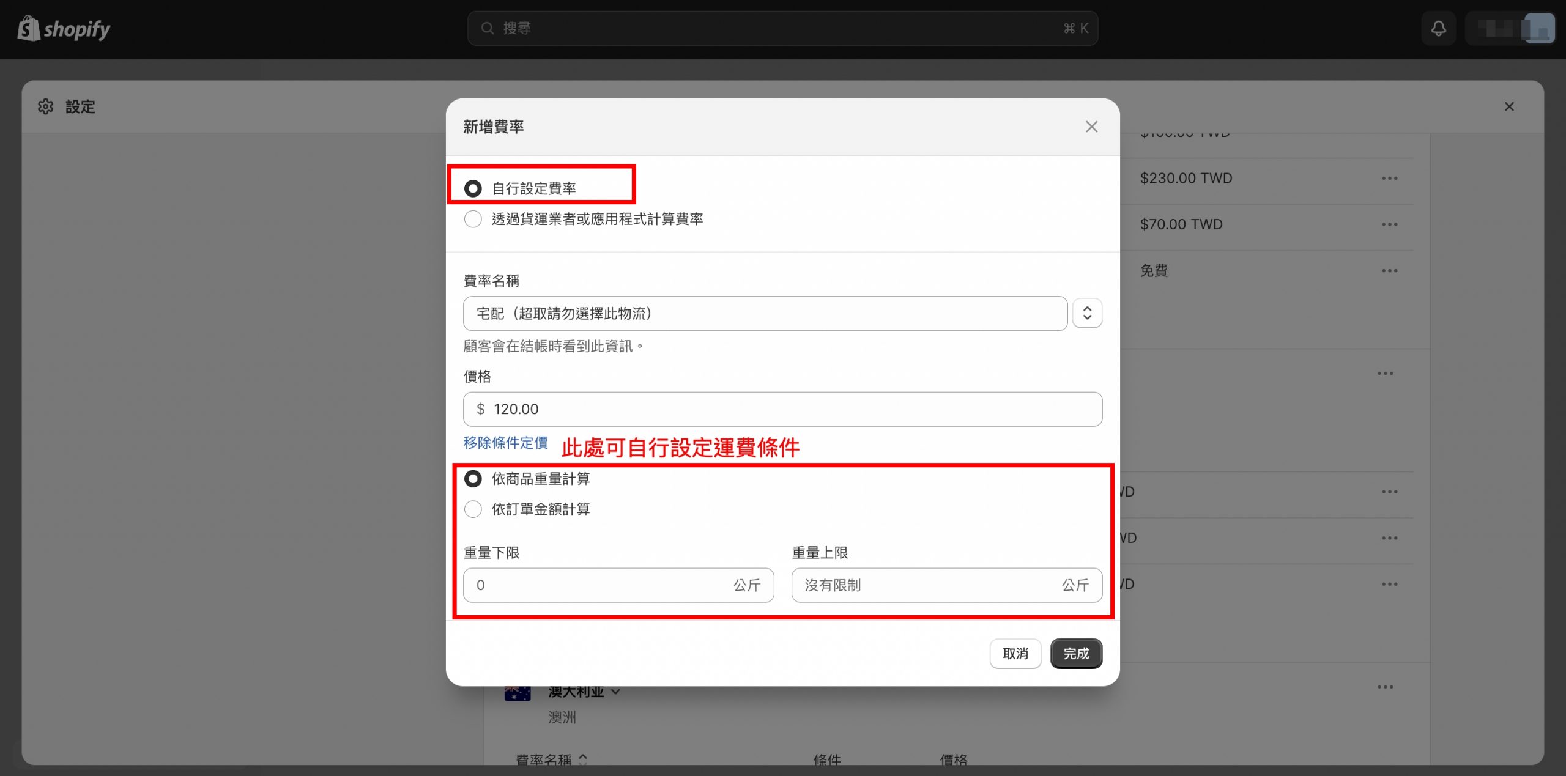Select 自行設定費率 radio option
The height and width of the screenshot is (776, 1566).
click(473, 188)
